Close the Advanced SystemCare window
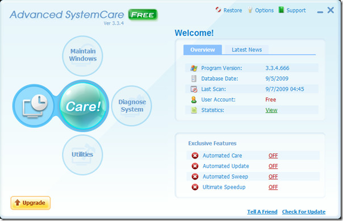 [331, 10]
